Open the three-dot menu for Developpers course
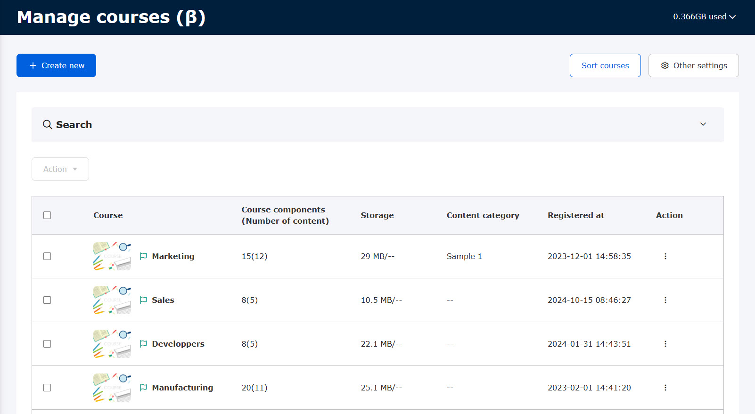This screenshot has width=755, height=414. tap(665, 344)
